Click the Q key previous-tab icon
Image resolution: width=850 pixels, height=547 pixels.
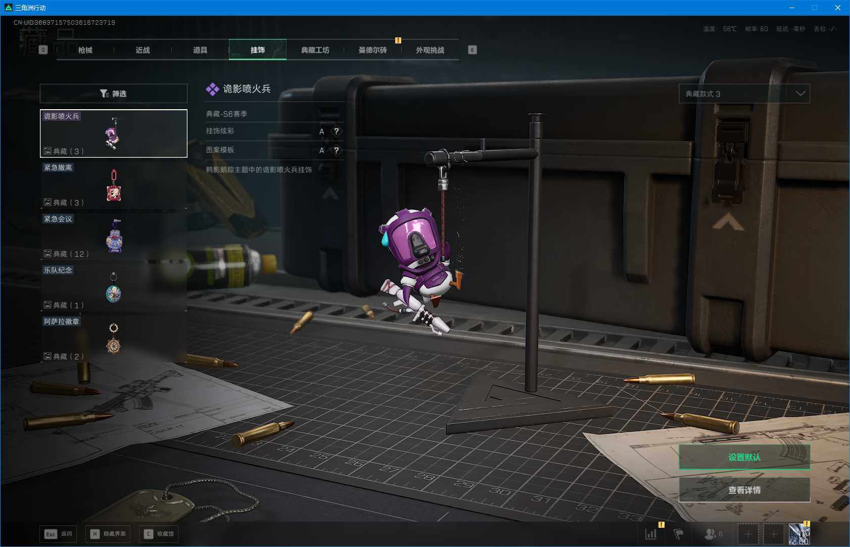pos(43,50)
